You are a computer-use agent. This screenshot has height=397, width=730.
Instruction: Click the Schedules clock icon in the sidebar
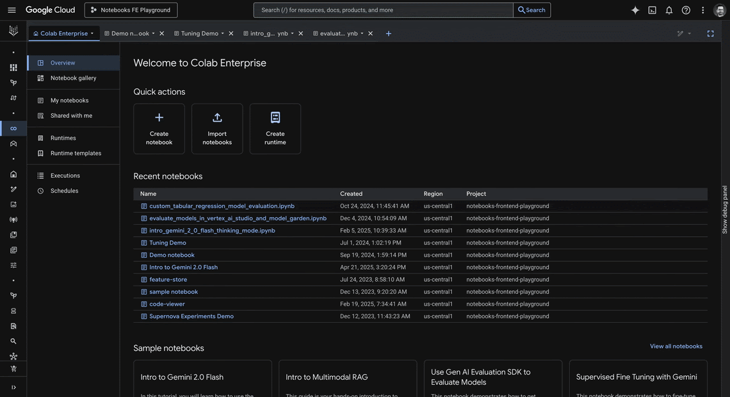(40, 191)
